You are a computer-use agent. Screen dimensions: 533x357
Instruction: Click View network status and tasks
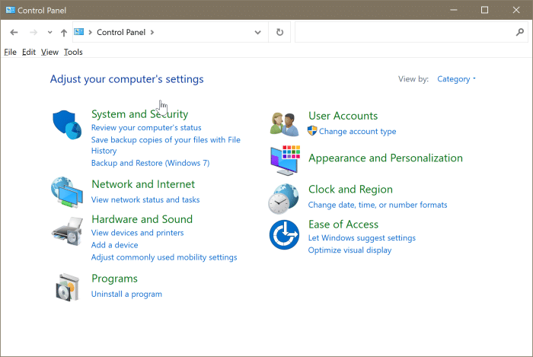click(x=145, y=199)
